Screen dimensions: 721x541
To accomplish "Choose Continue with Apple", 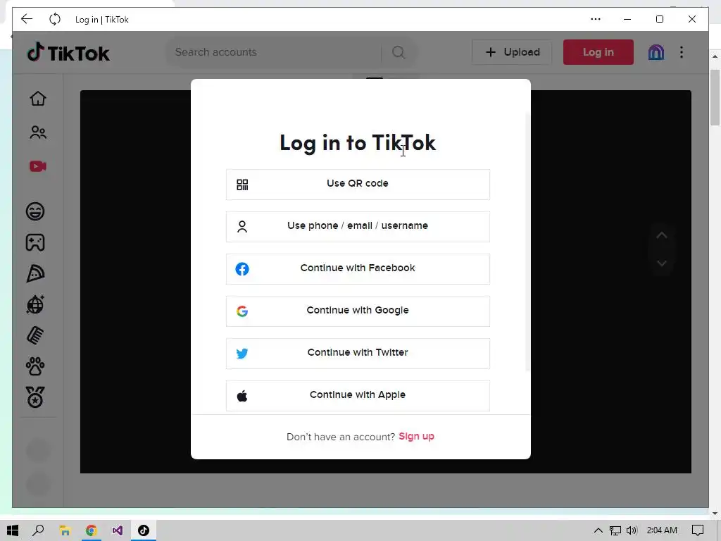I will point(358,396).
